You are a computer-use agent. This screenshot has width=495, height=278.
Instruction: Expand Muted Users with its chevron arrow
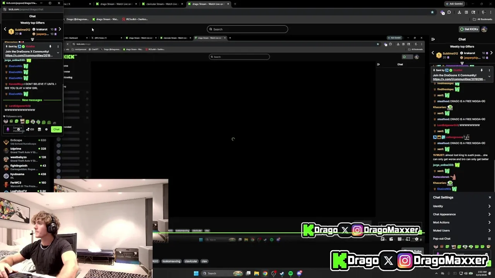click(489, 231)
